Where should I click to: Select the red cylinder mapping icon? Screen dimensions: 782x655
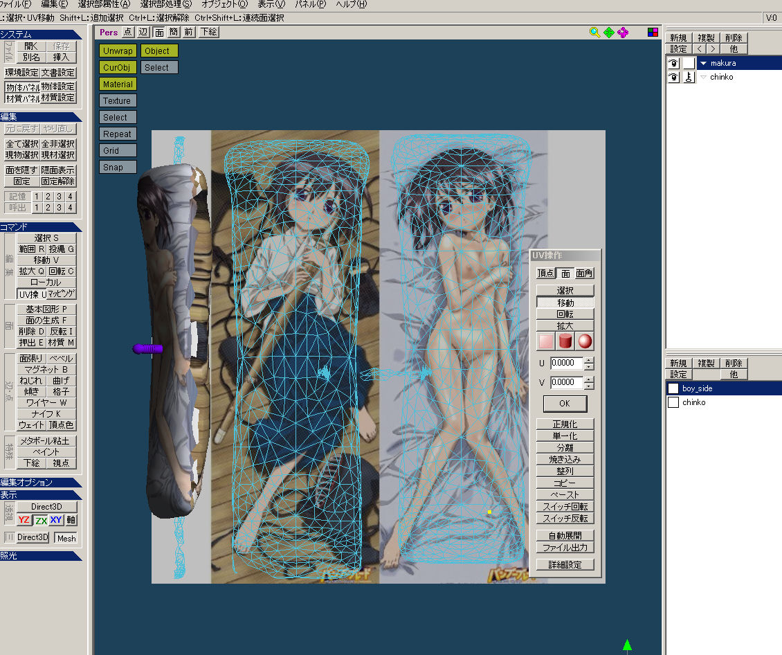point(565,341)
